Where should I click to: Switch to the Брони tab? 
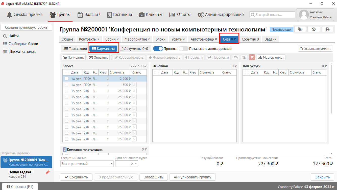[x=114, y=39]
